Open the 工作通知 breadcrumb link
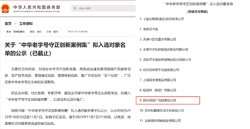Screen dimensions: 250x129 click(x=26, y=24)
